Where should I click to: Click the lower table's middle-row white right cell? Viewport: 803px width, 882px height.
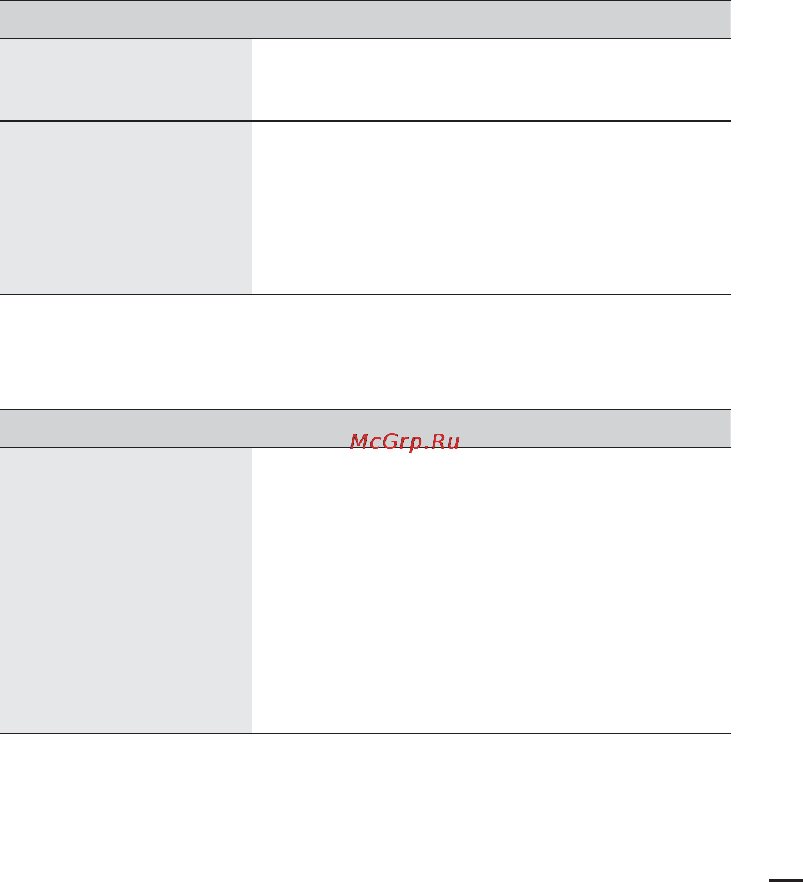[491, 591]
